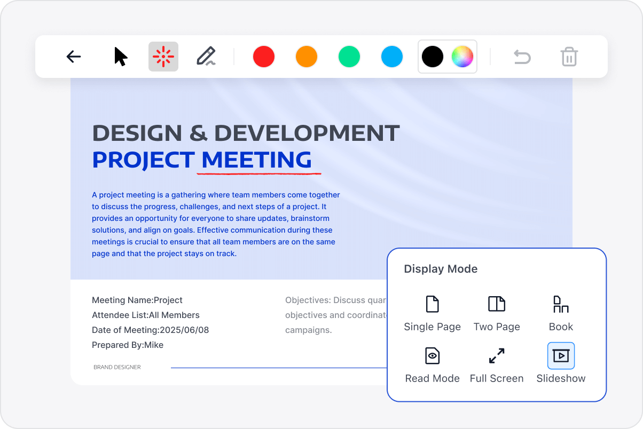Pick the orange color swatch
The width and height of the screenshot is (643, 429).
(x=307, y=57)
